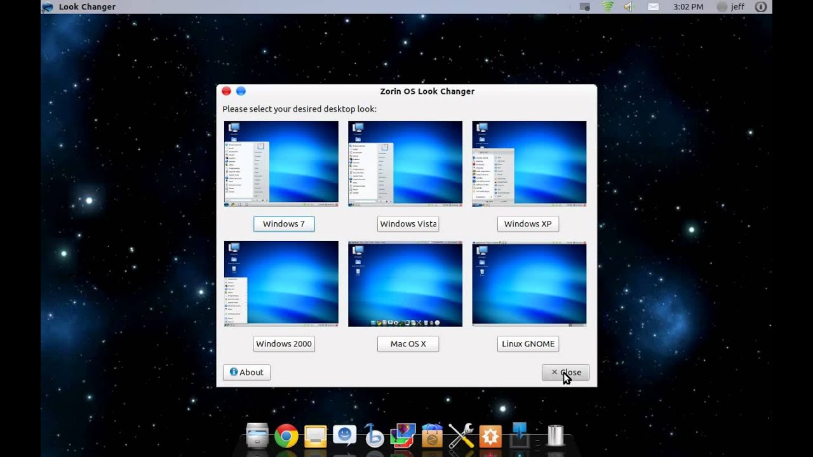Open the yellow mail app in dock

pos(316,435)
